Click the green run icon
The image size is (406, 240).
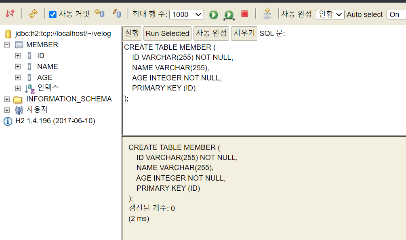tap(214, 15)
